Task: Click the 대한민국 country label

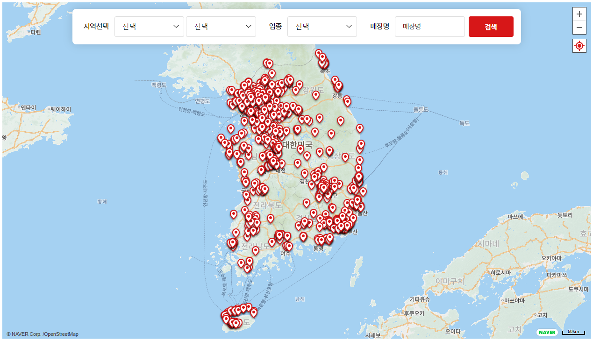Action: pos(298,145)
